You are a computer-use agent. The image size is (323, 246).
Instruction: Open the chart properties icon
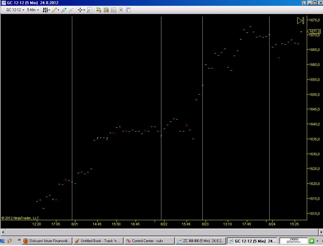pos(128,10)
